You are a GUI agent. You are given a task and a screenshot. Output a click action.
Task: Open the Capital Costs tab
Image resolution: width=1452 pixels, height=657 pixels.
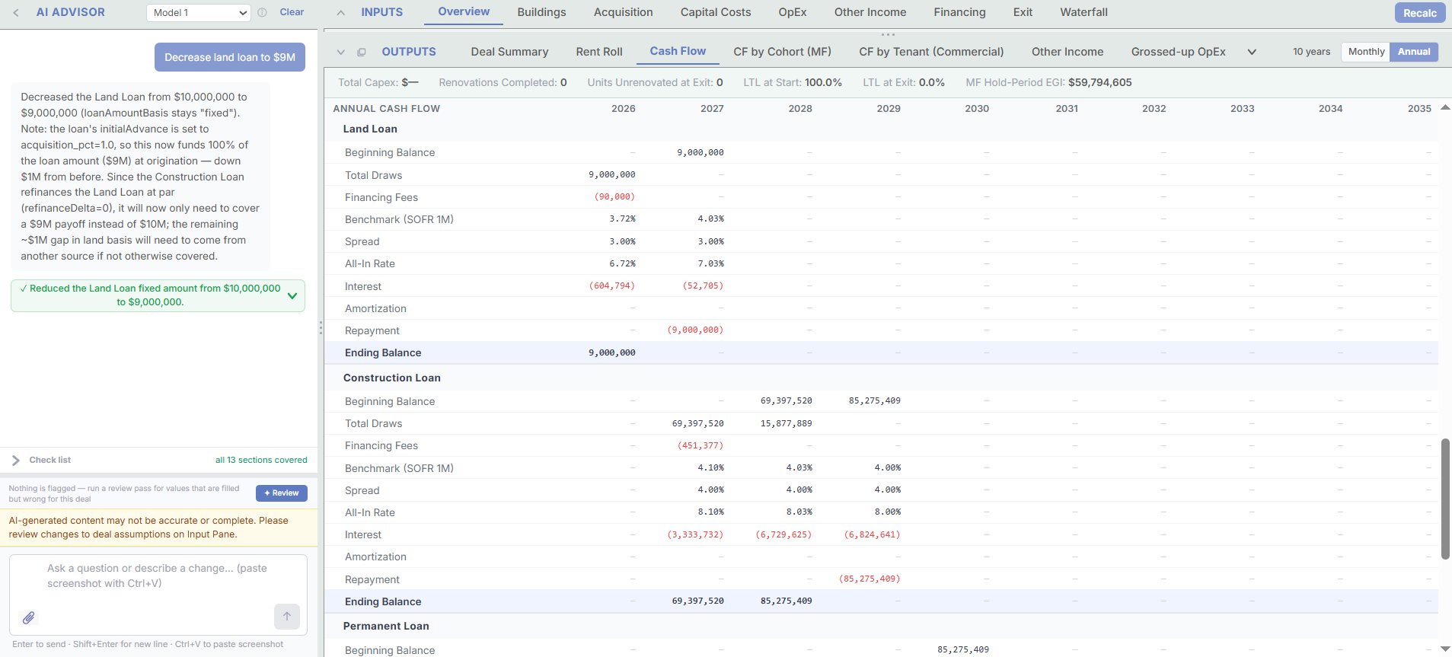tap(716, 12)
